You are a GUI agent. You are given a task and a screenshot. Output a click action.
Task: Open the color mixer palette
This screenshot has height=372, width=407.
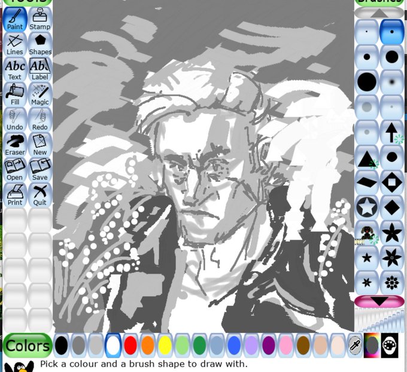coord(390,345)
